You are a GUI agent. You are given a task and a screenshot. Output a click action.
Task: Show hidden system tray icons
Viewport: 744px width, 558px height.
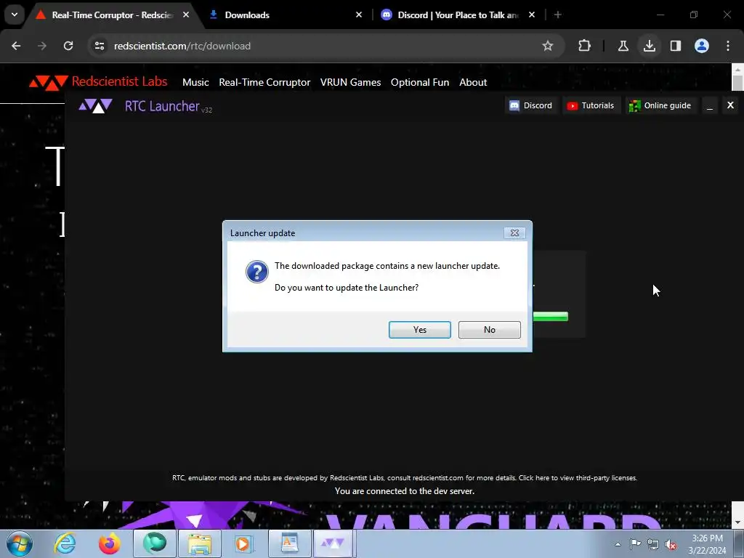[x=618, y=544]
